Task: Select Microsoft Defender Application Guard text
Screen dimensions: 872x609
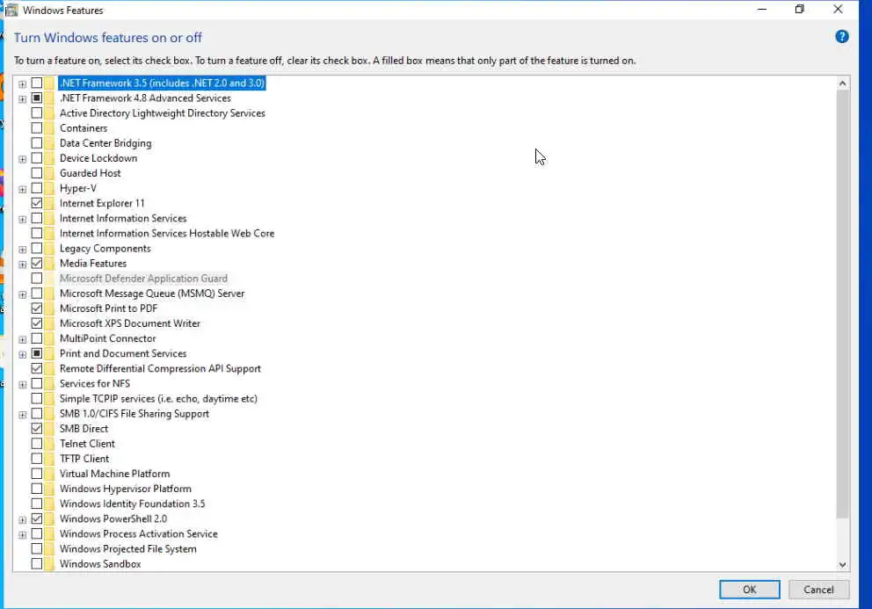Action: [x=143, y=278]
